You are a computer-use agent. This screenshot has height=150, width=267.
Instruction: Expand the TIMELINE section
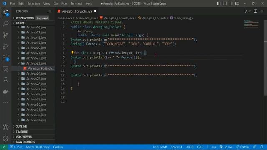(33, 132)
